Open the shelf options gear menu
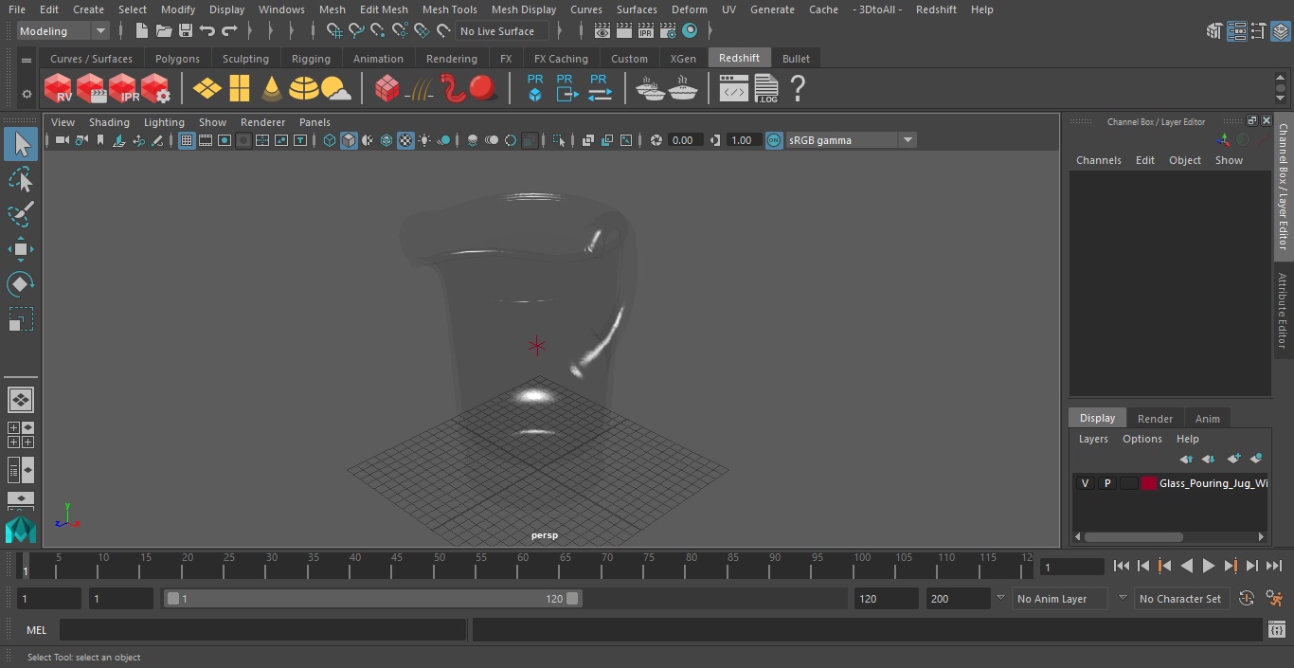The image size is (1294, 668). [x=26, y=94]
